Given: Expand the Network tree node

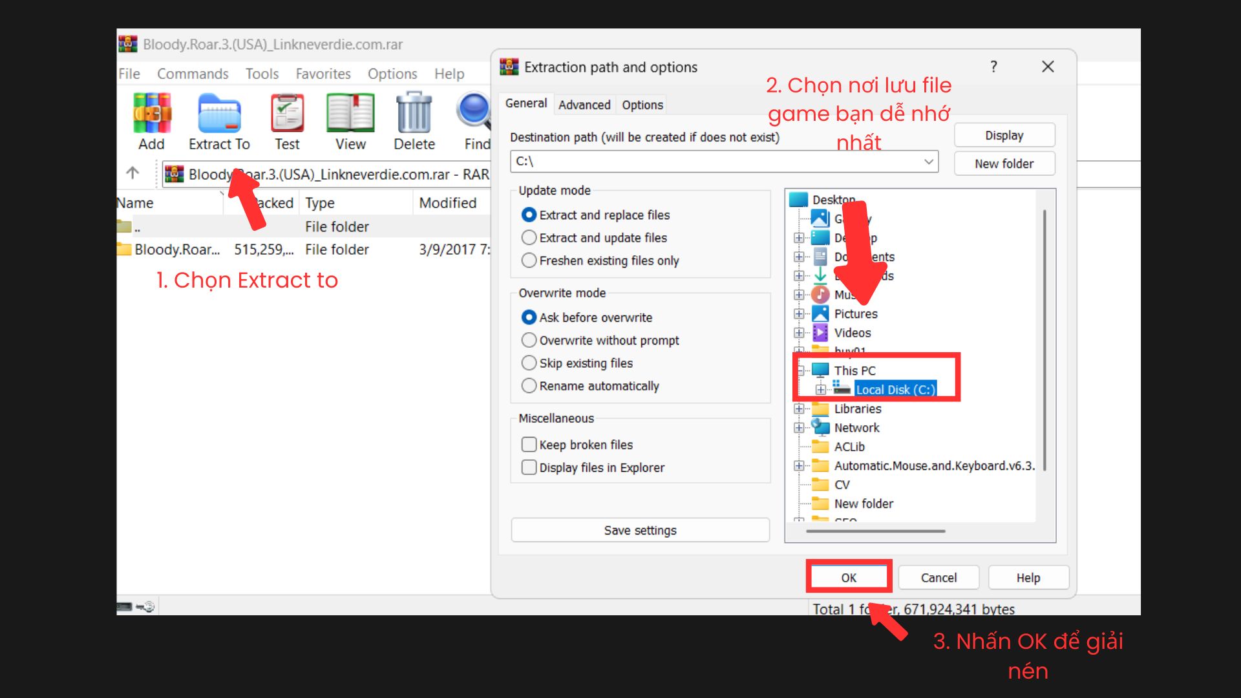Looking at the screenshot, I should [x=799, y=428].
